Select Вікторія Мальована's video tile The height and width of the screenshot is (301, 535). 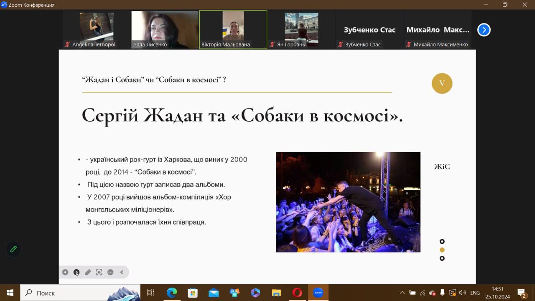click(x=233, y=30)
